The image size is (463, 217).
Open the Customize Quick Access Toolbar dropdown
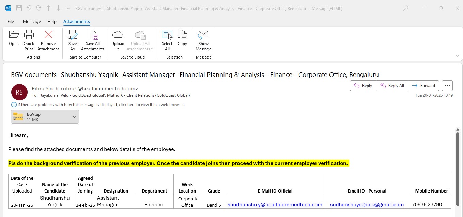click(68, 8)
